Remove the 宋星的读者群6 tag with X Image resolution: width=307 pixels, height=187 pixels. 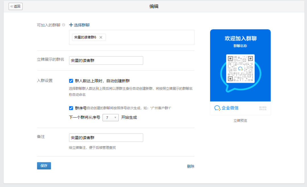101,37
